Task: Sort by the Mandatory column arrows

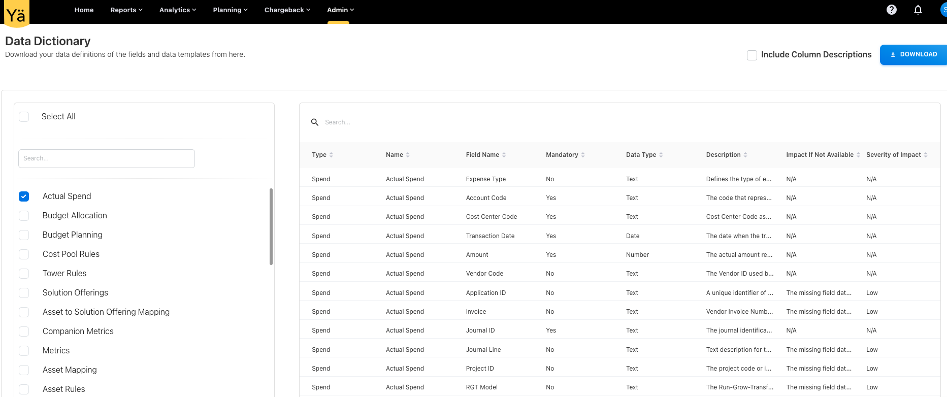Action: (583, 155)
